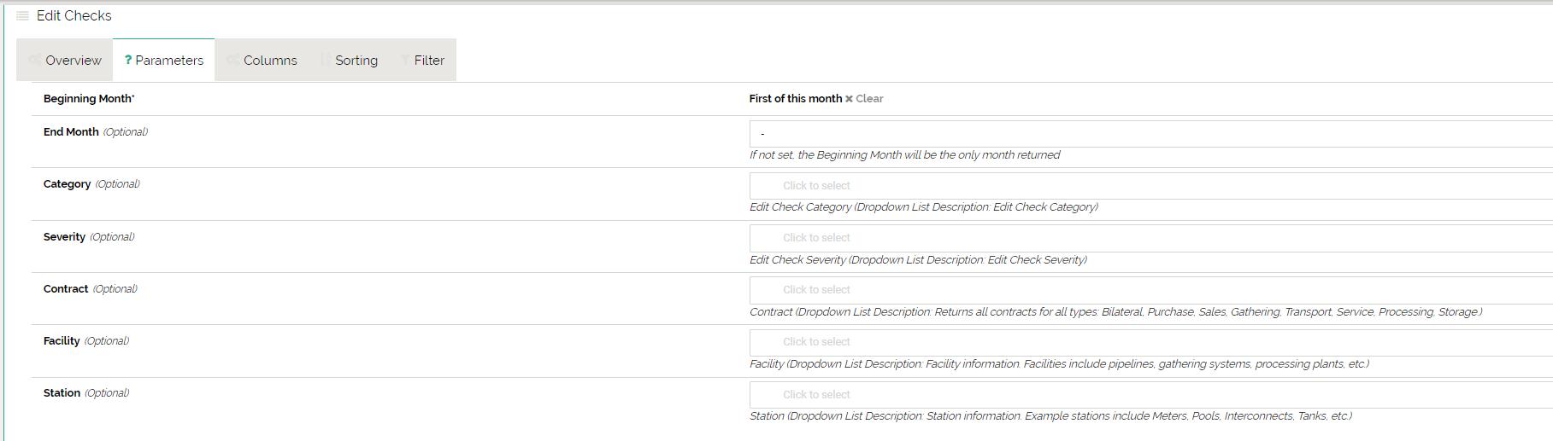Click the Sorting arrows icon

pyautogui.click(x=326, y=60)
